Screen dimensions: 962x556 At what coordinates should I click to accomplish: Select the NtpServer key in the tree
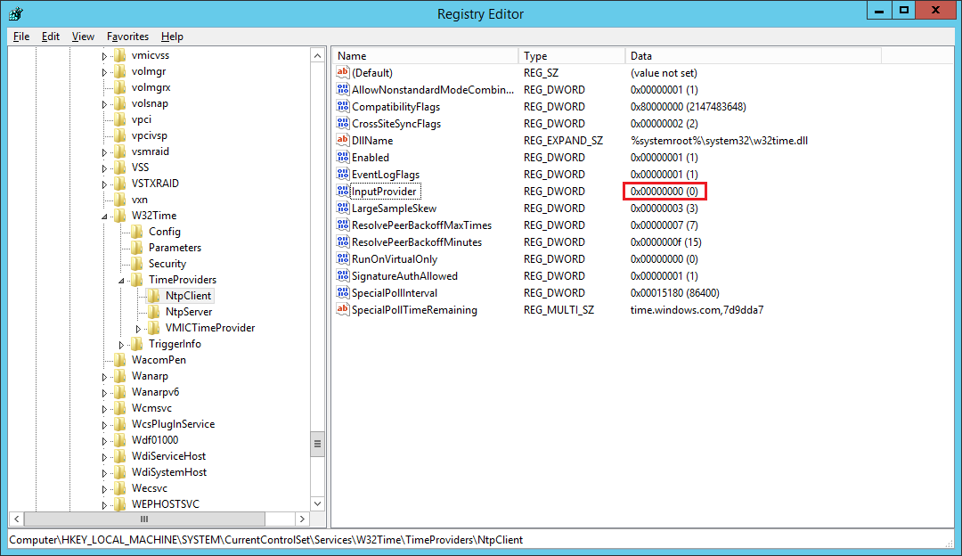[x=189, y=311]
